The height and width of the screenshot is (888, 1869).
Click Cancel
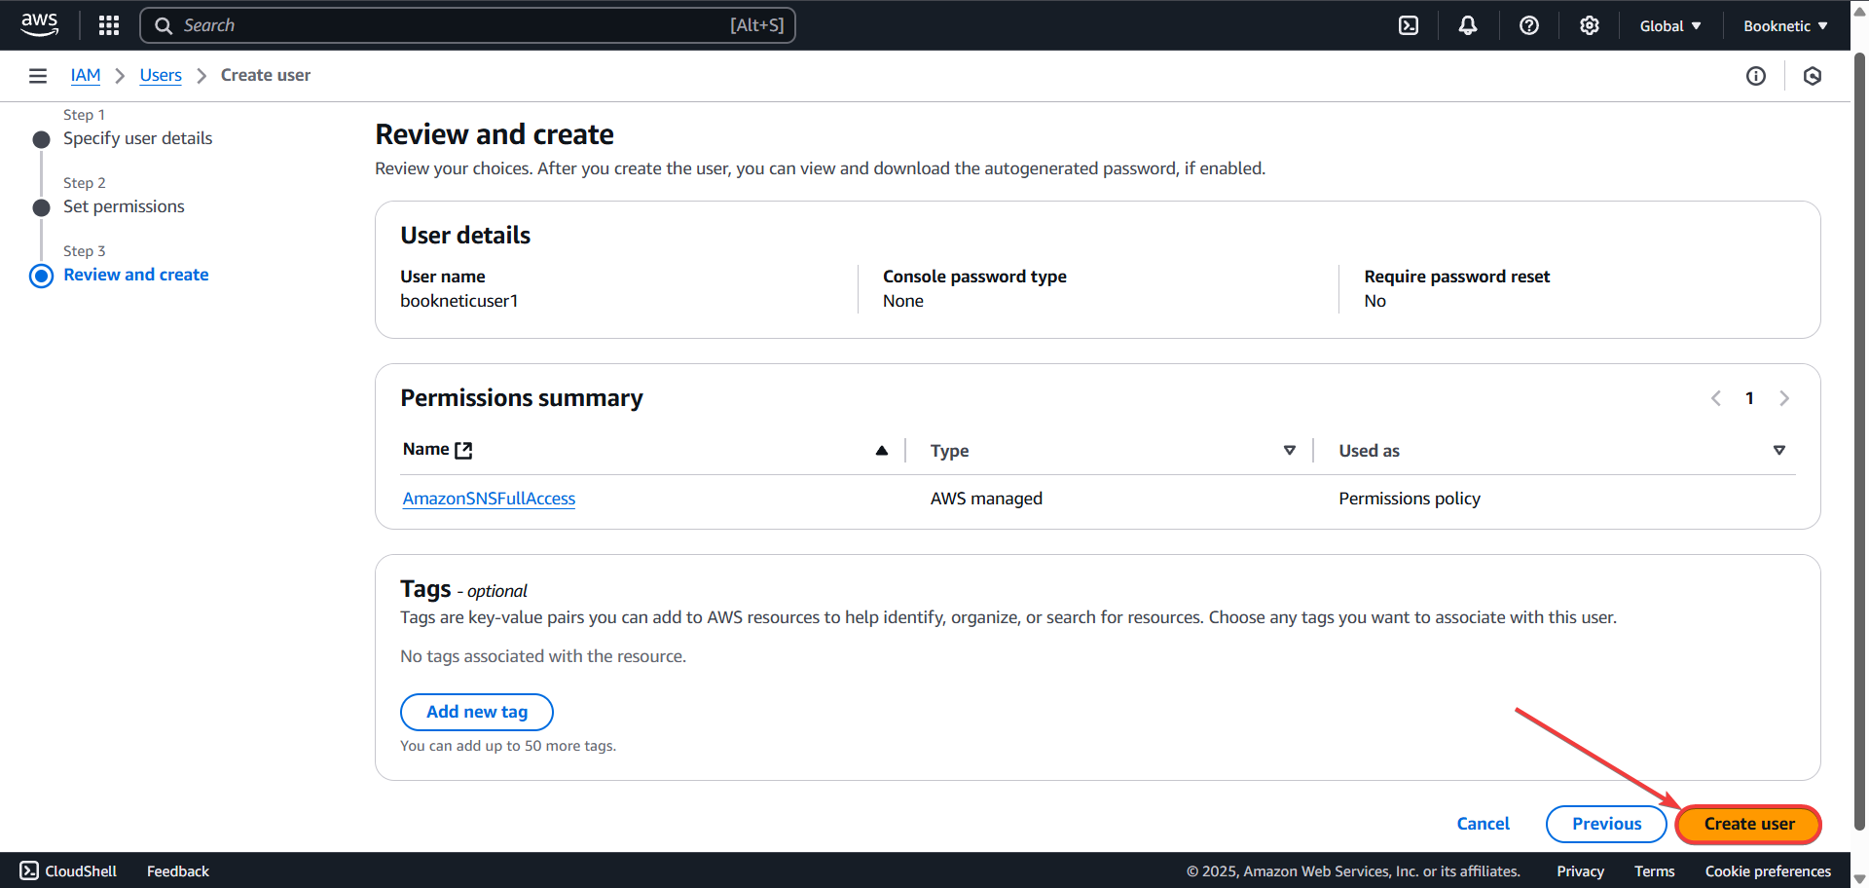(1483, 824)
